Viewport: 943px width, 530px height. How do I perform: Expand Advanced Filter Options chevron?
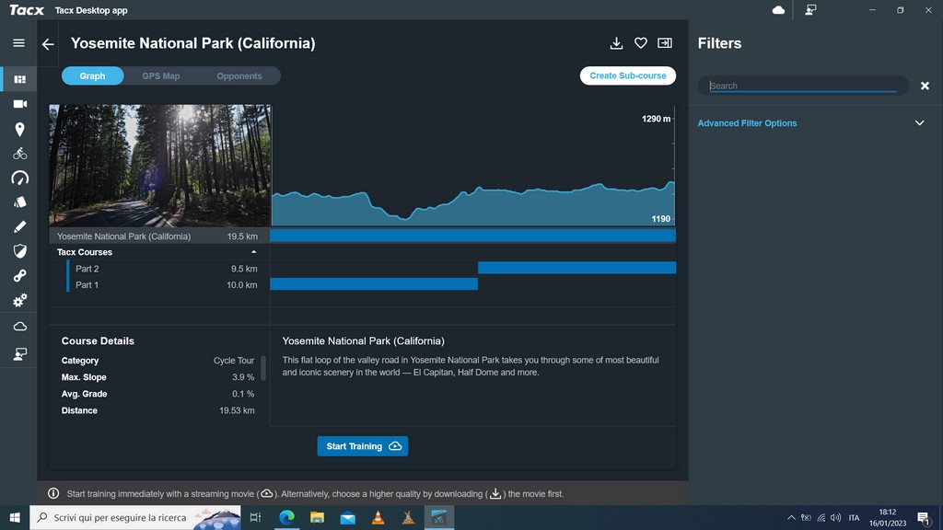[x=918, y=123]
